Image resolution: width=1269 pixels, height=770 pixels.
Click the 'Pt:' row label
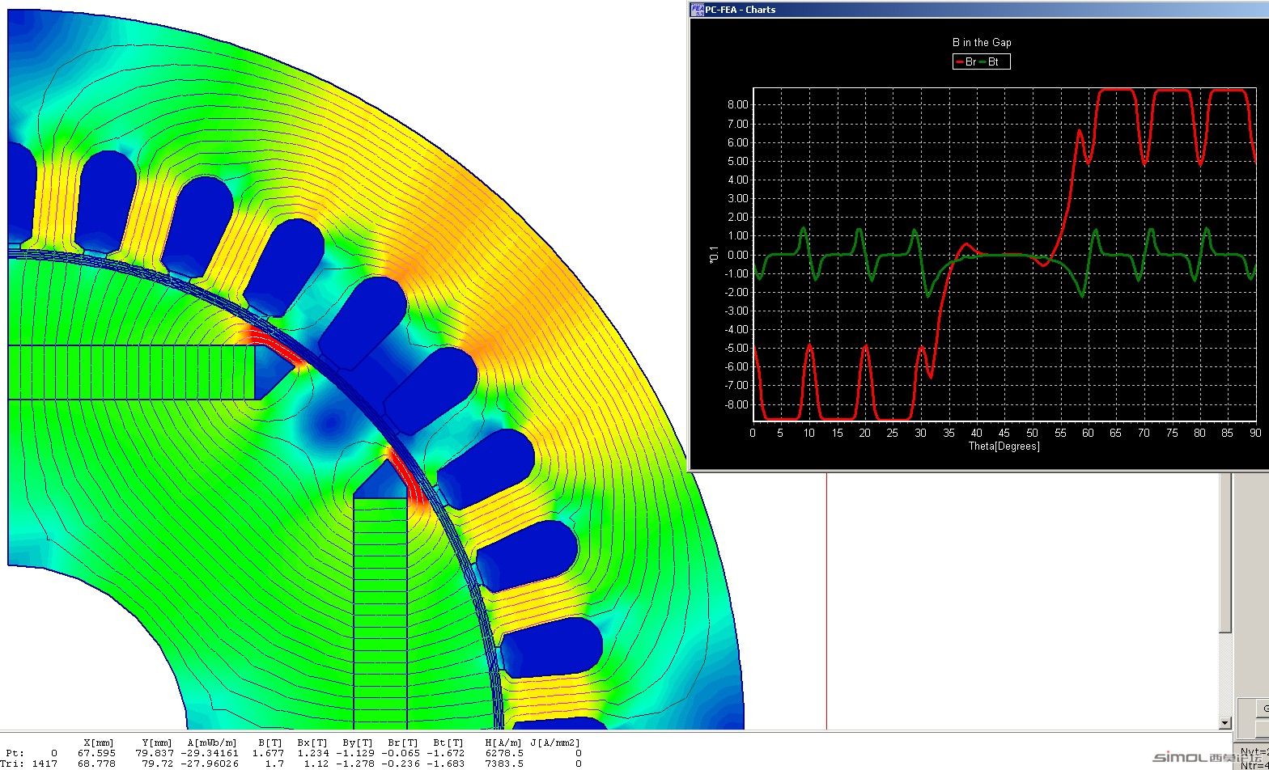(x=15, y=753)
